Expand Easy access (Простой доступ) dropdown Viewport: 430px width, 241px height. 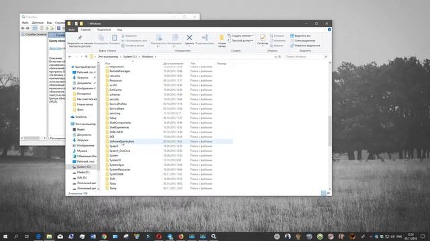coord(241,41)
